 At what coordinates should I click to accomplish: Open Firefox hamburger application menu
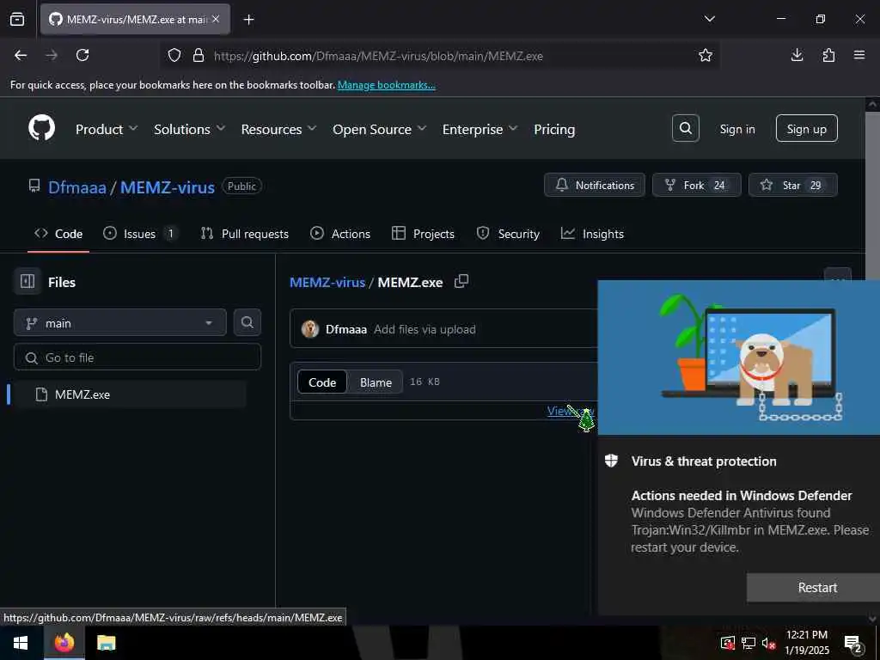tap(859, 55)
